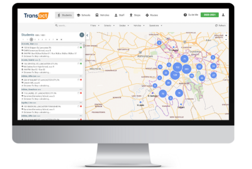The width and height of the screenshot is (252, 169).
Task: Open the Students tab
Action: (x=64, y=15)
